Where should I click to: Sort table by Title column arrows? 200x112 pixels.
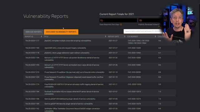pos(106,37)
